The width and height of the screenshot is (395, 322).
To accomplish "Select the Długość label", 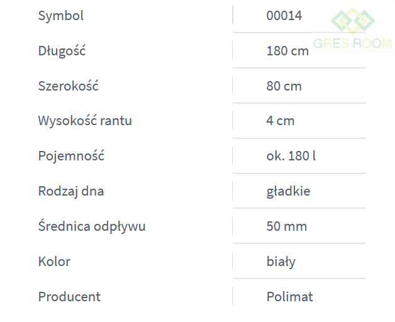I will coord(62,51).
